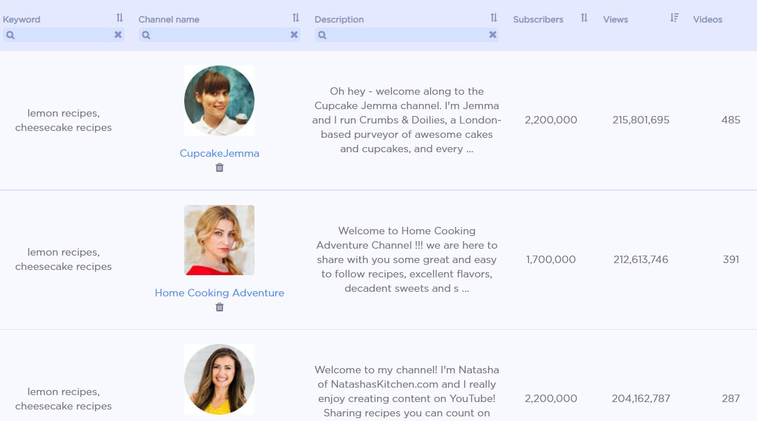
Task: Click the views value 215,801,695
Action: pos(641,120)
